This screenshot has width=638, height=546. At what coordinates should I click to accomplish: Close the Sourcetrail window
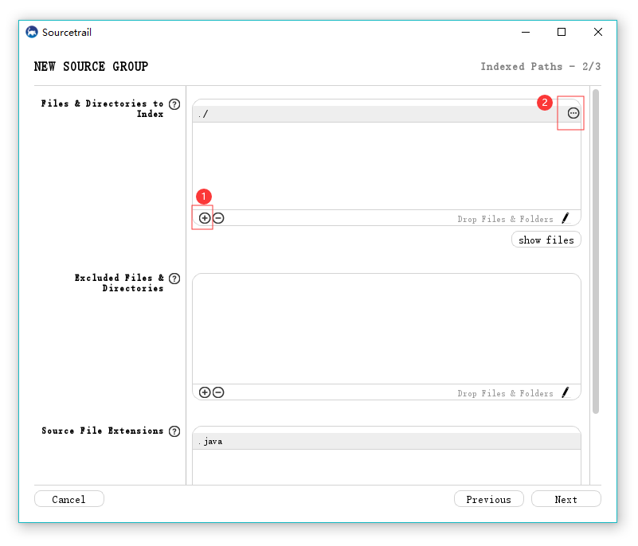597,32
